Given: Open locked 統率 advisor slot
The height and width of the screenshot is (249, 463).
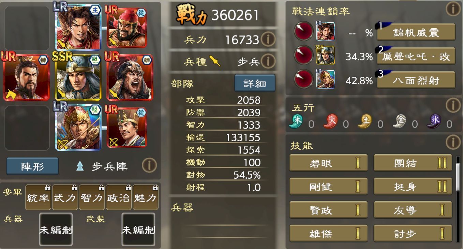Looking at the screenshot, I should 38,197.
